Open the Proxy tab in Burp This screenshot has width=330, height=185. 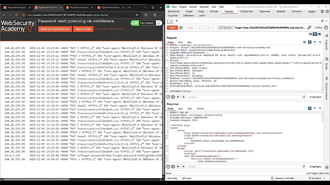tap(201, 11)
